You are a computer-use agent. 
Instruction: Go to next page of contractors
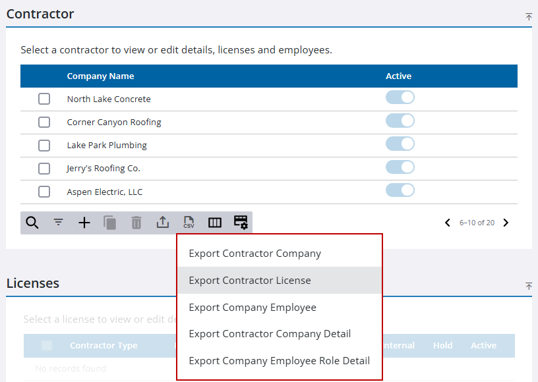pyautogui.click(x=506, y=223)
